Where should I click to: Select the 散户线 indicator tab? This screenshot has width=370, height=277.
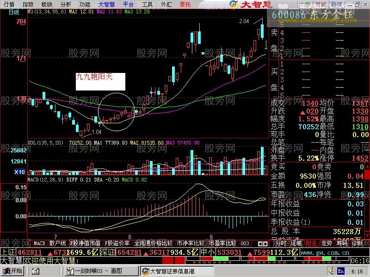point(57,243)
